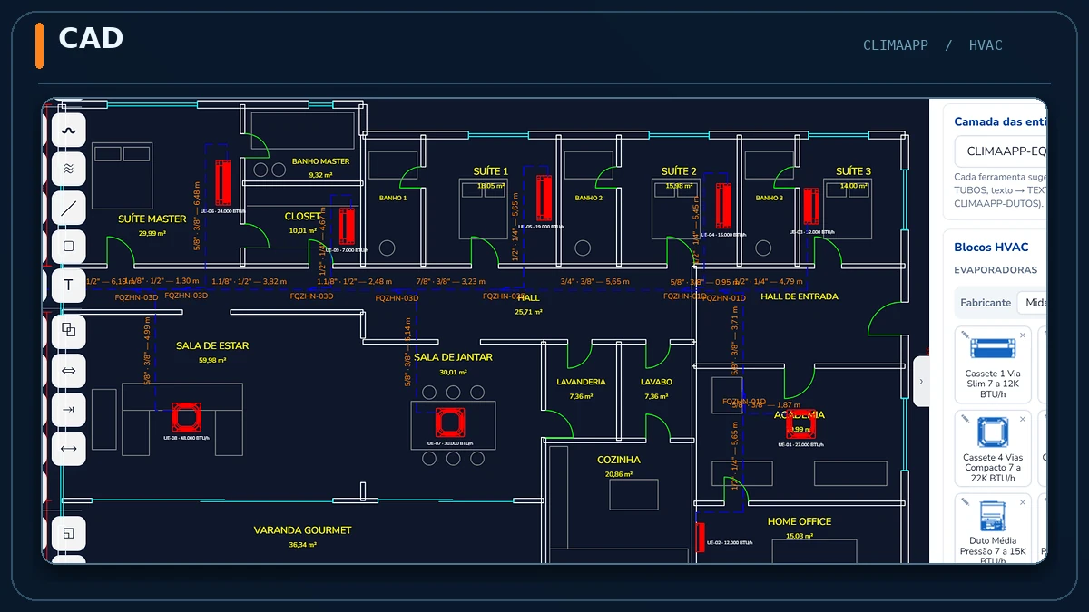Click the "SALA DE JANTAR" room label
Viewport: 1089px width, 612px height.
point(453,357)
